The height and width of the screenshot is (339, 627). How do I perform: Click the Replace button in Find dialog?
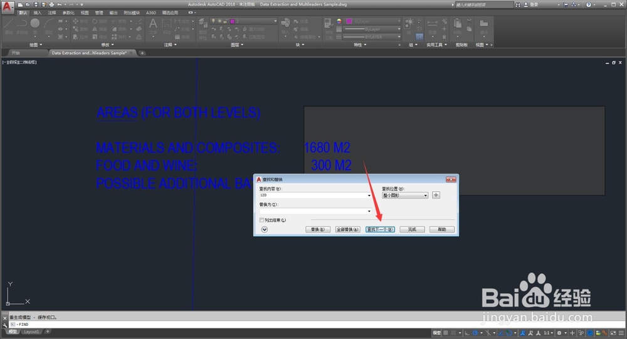[317, 229]
